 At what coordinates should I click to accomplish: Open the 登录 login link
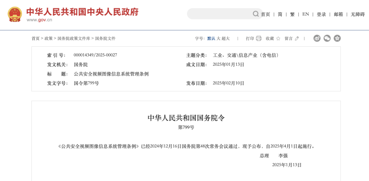[321, 14]
